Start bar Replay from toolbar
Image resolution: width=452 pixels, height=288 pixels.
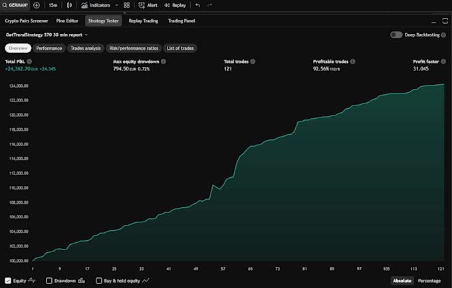[175, 5]
